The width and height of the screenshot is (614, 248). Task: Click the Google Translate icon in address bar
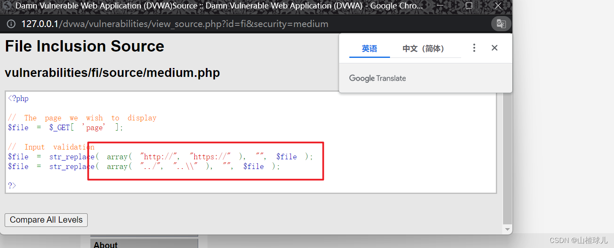click(x=501, y=24)
